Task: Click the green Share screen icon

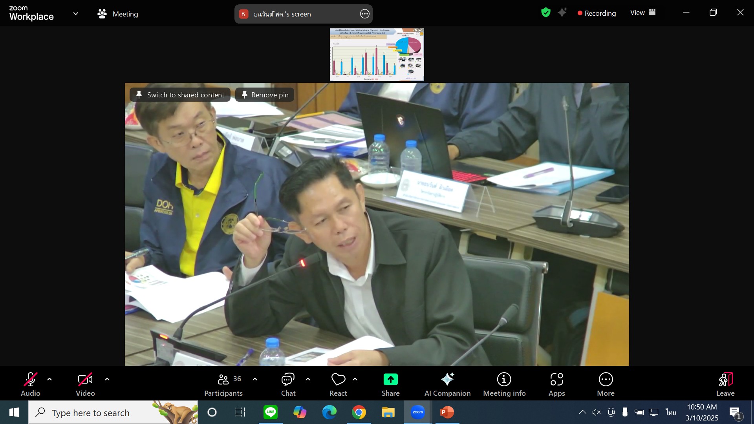Action: tap(390, 379)
